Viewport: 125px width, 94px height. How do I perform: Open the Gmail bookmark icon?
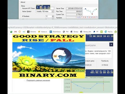pos(15,32)
